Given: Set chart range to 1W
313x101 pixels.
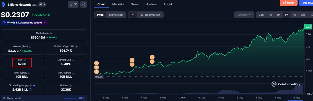Looking at the screenshot, I should pos(270,15).
